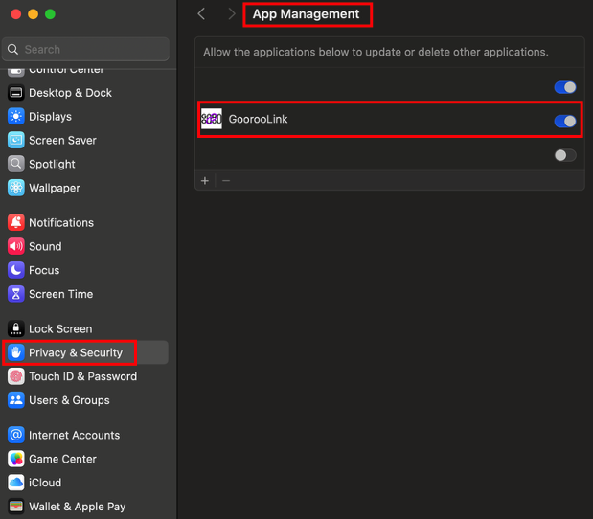Click the Spotlight magnifier icon
Screen dimensions: 593x519
coord(16,164)
